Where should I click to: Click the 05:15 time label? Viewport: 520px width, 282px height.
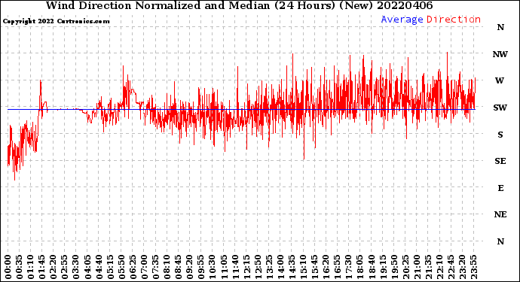[x=111, y=267]
